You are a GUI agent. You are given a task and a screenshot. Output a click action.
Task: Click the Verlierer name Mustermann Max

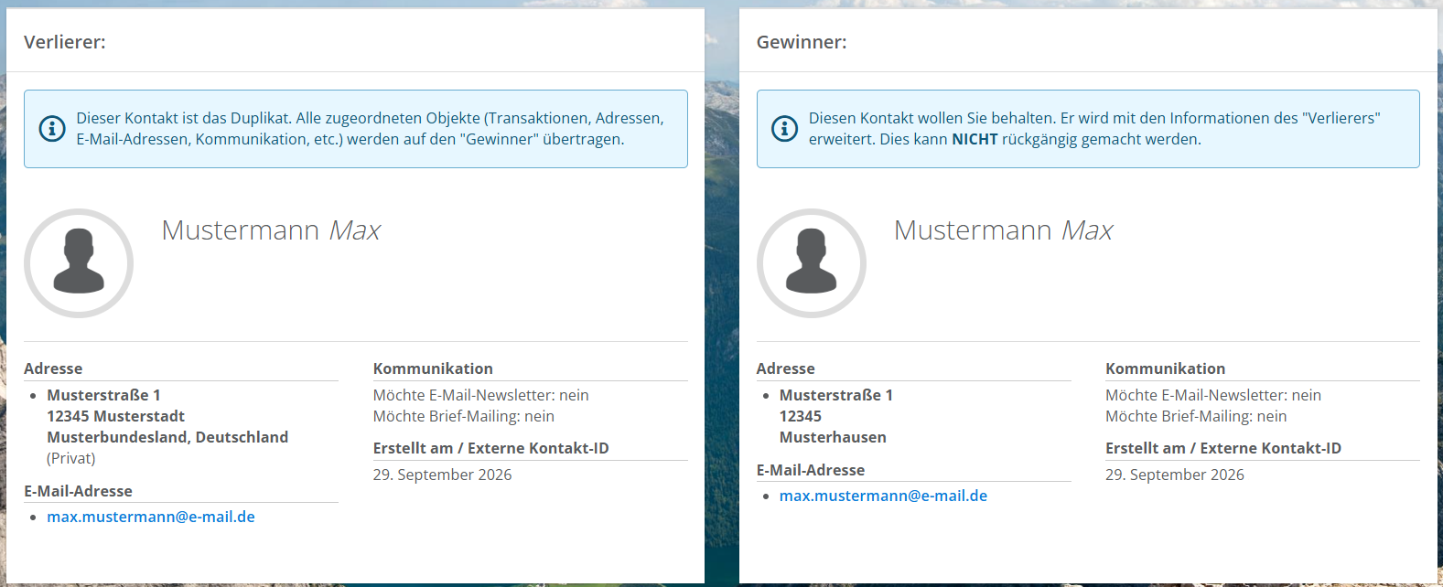pos(271,230)
